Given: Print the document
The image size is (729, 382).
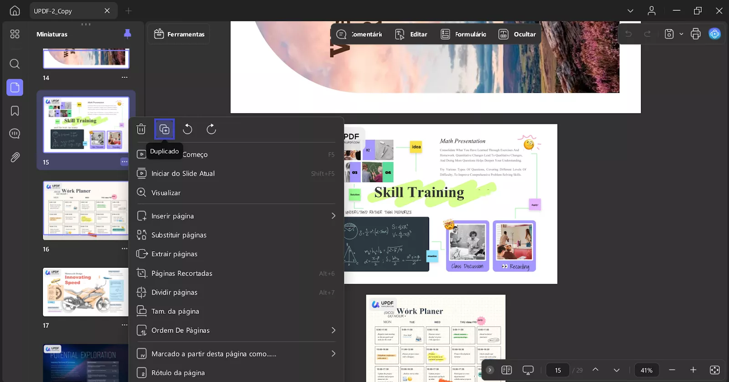Looking at the screenshot, I should pos(695,34).
